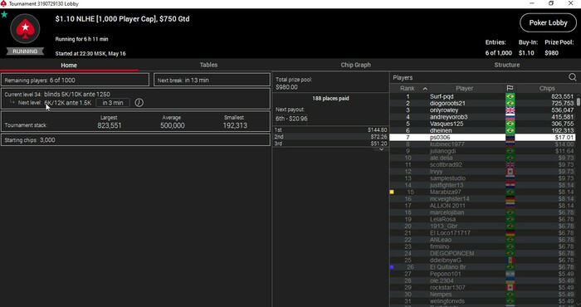Select player scottbrad92

[482, 165]
